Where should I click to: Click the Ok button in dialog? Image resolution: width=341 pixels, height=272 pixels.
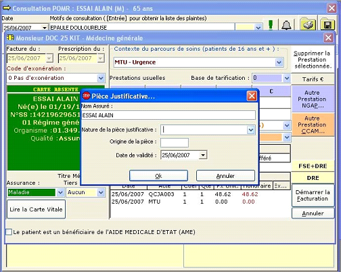pyautogui.click(x=158, y=176)
